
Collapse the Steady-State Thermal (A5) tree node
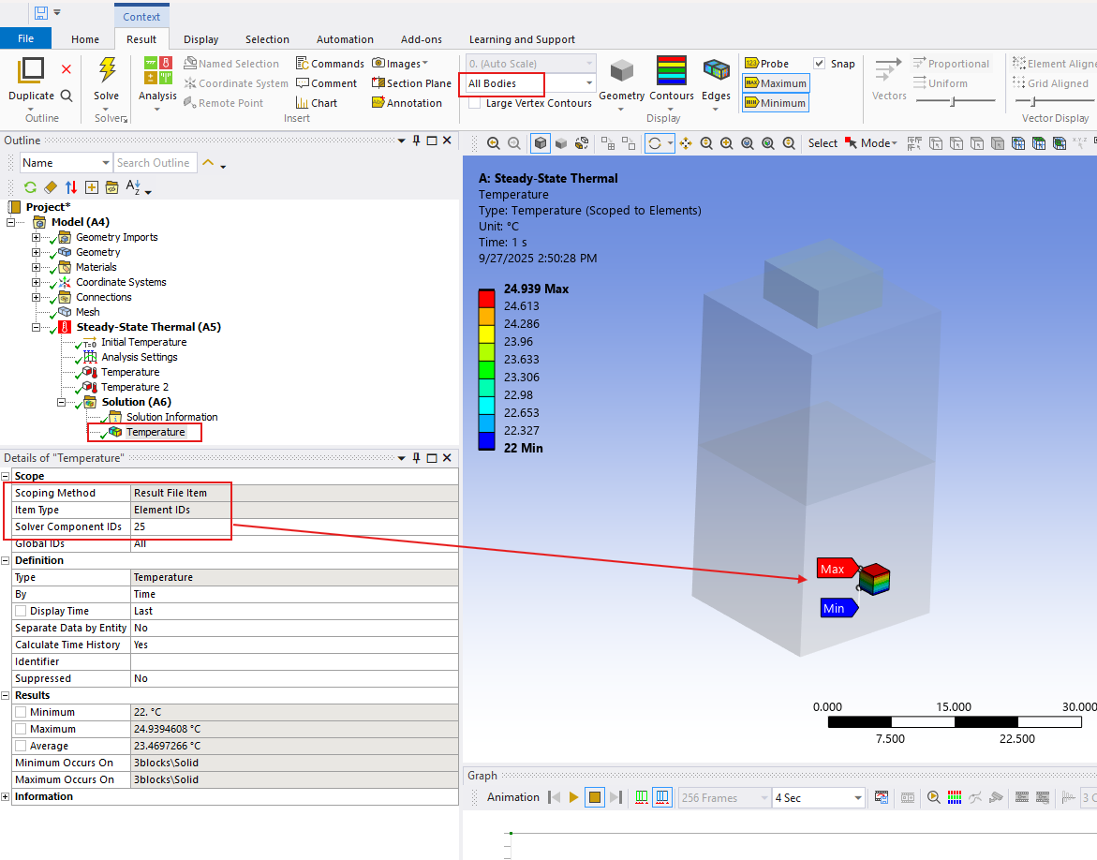point(37,327)
